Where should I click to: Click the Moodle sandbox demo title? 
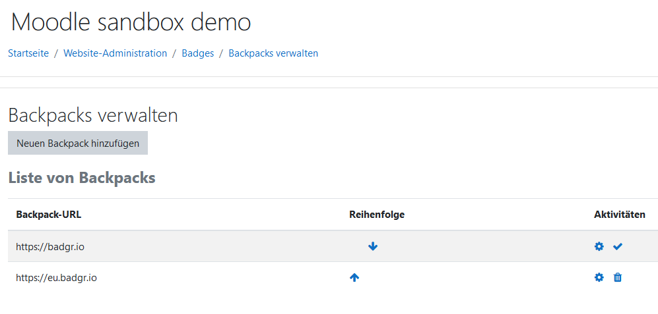click(131, 22)
